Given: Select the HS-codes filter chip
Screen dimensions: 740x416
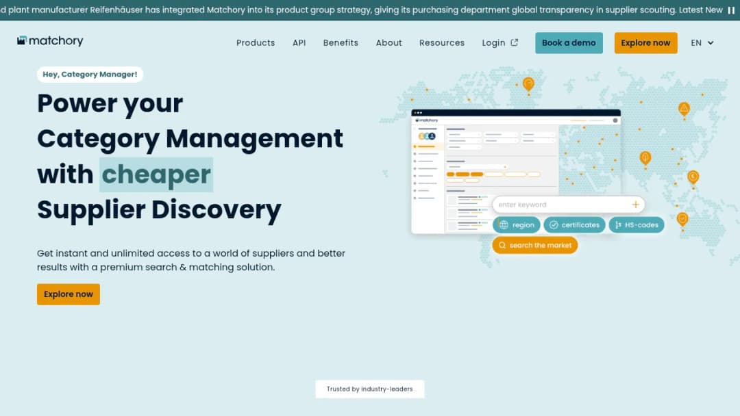Looking at the screenshot, I should pyautogui.click(x=636, y=224).
